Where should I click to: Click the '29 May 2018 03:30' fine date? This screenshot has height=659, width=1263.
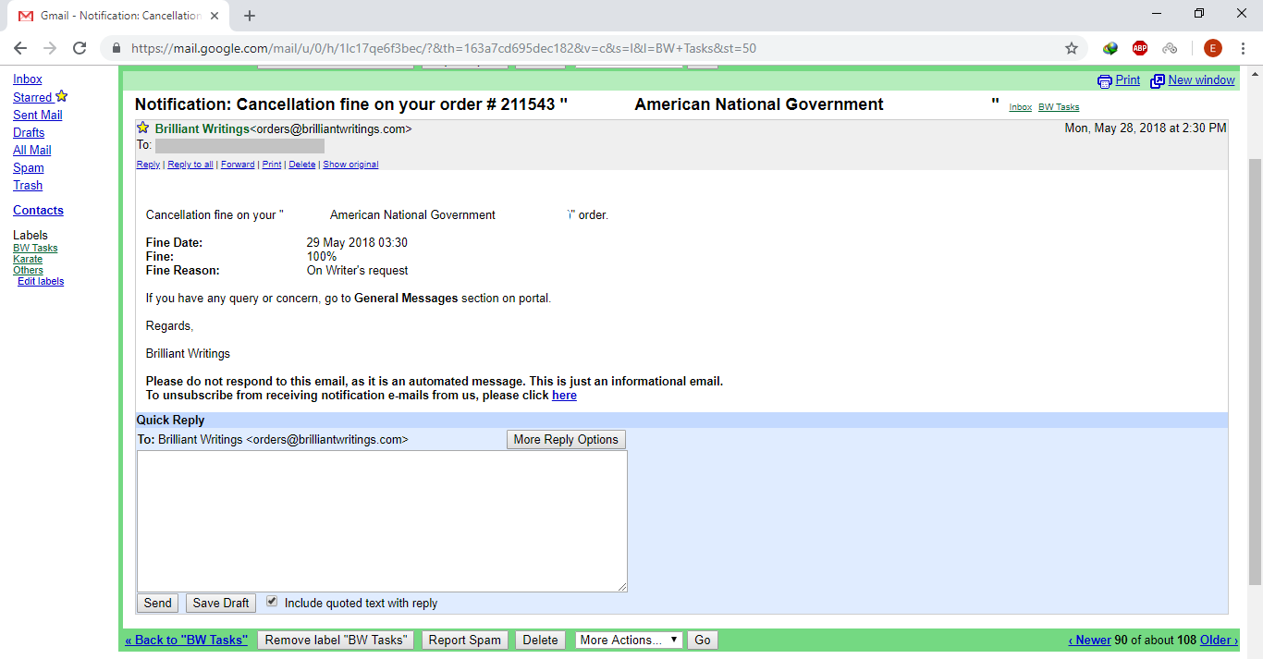click(x=357, y=243)
